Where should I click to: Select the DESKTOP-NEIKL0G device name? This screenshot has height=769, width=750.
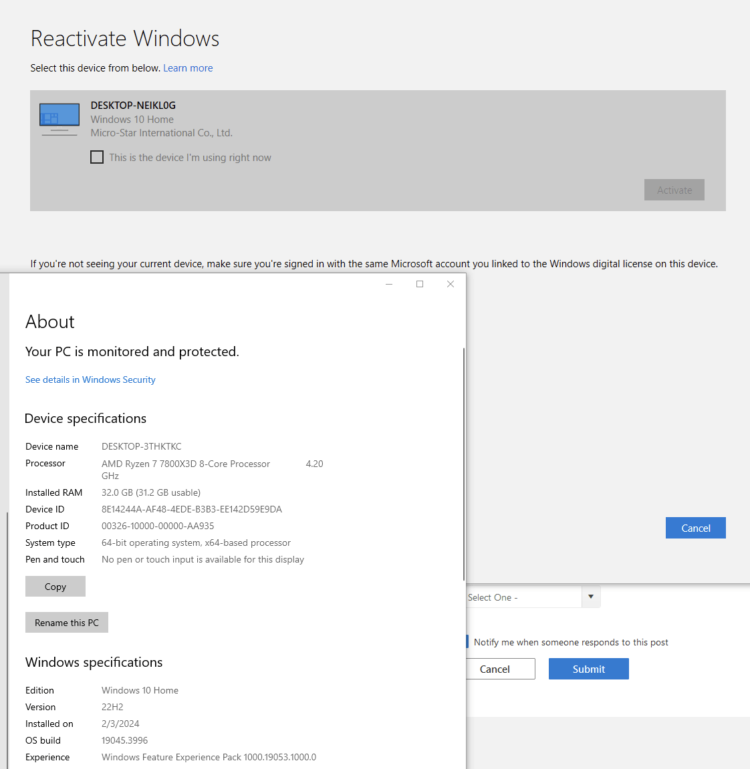[x=133, y=106]
